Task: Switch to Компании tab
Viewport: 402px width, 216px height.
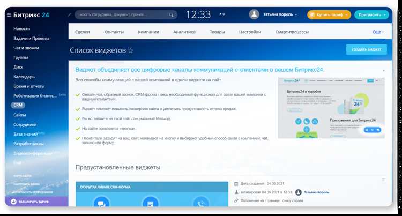Action: pyautogui.click(x=148, y=32)
